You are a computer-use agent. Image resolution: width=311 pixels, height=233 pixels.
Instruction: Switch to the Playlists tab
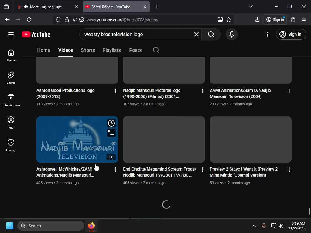point(111,50)
